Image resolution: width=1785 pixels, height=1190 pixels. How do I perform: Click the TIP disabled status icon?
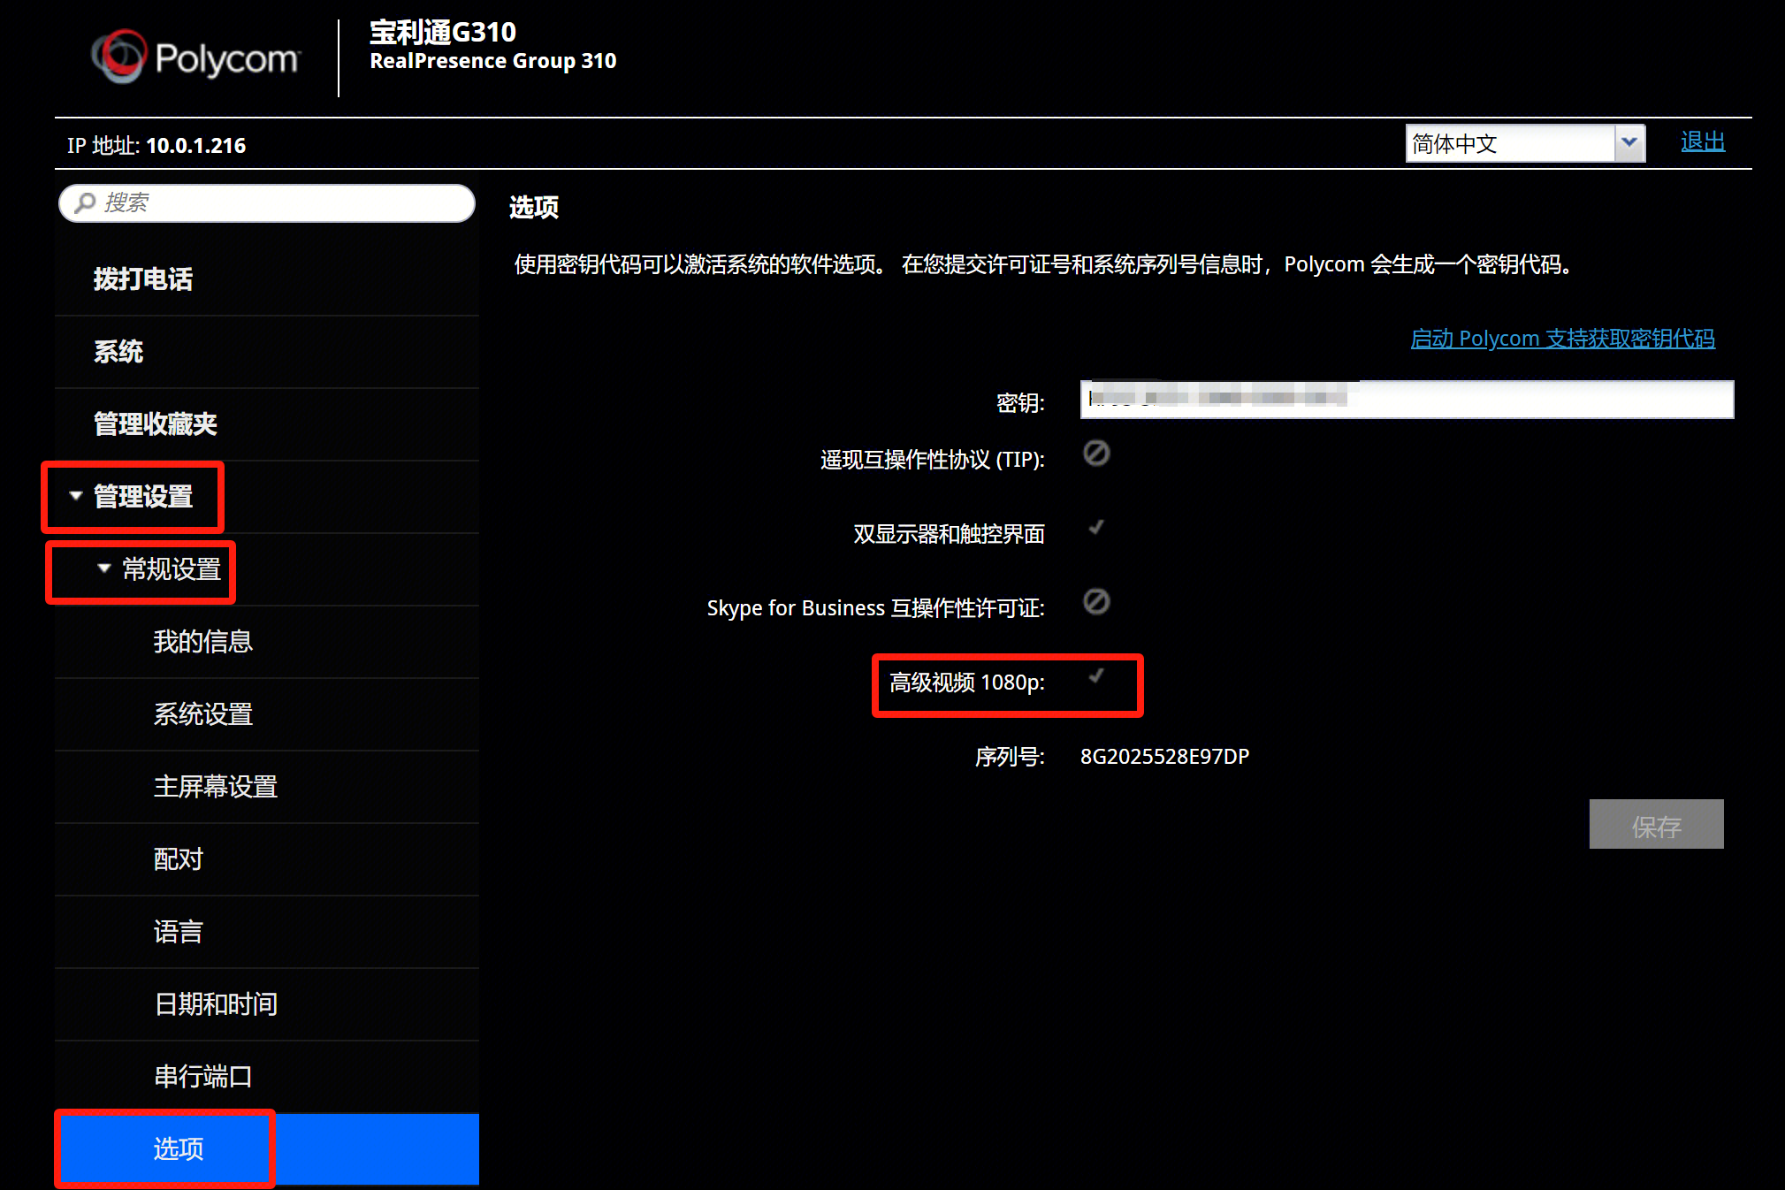click(1096, 454)
